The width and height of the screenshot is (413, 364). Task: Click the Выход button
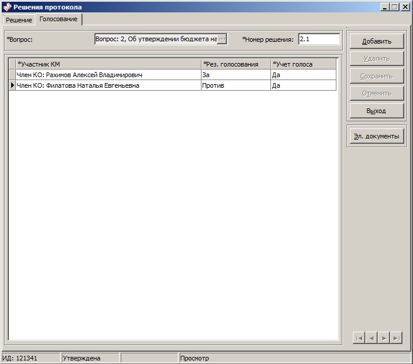click(376, 111)
